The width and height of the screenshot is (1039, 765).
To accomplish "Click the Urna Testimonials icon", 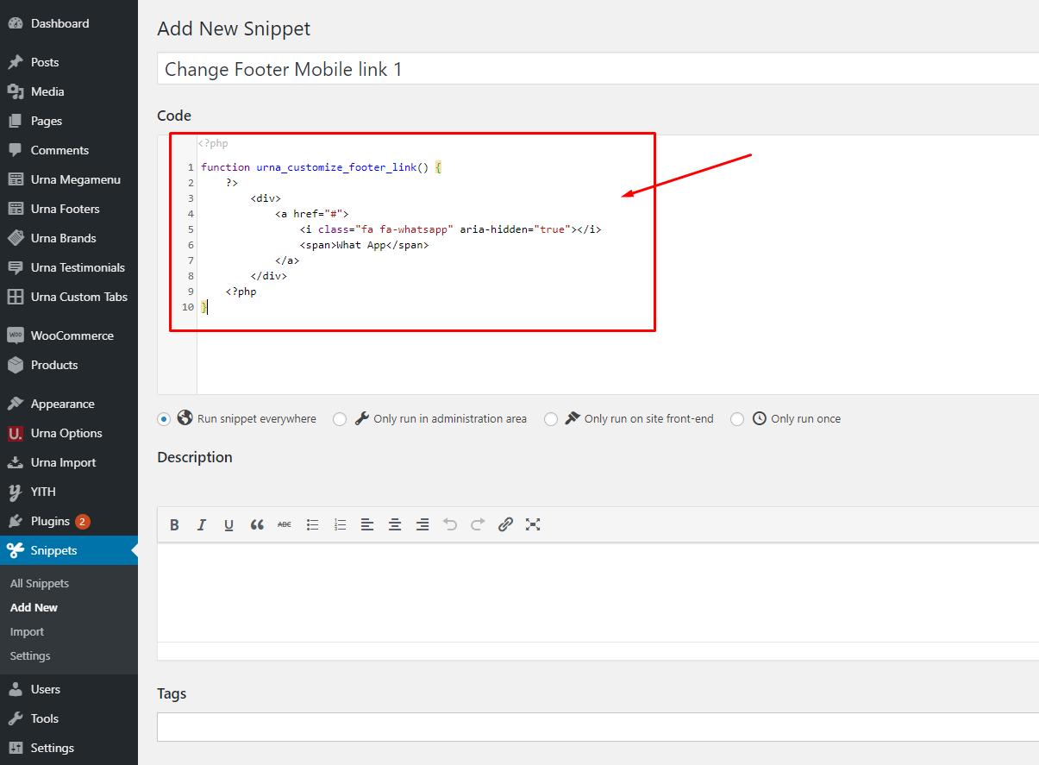I will coord(16,267).
